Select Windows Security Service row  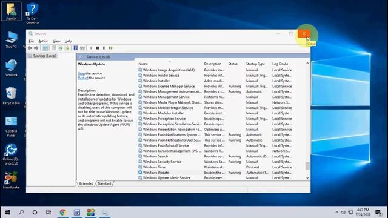click(215, 162)
